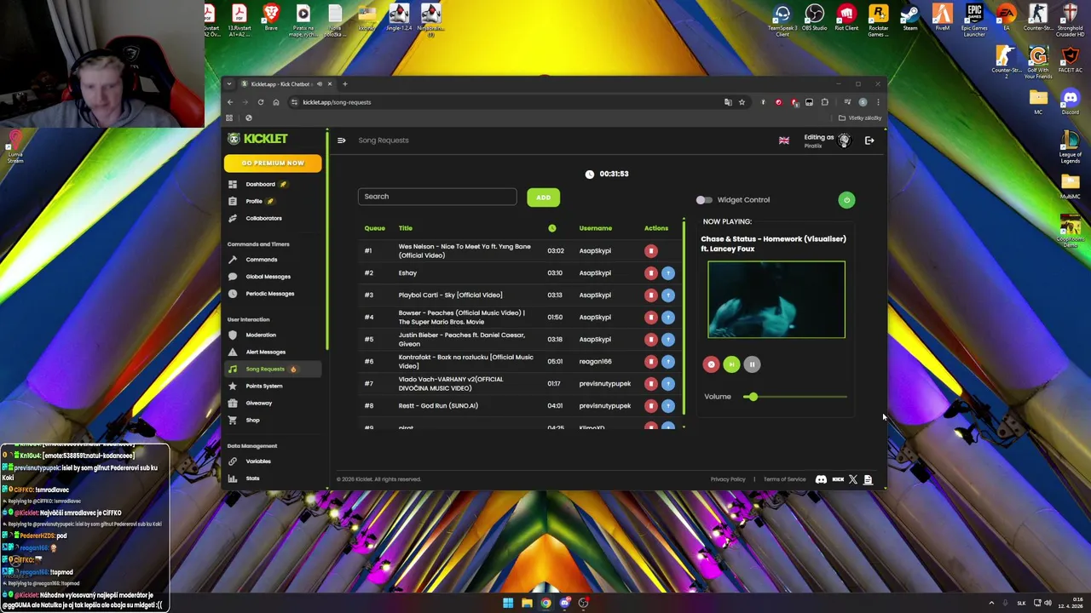Open Chrome three-dot menu
This screenshot has height=613, width=1091.
(x=878, y=102)
